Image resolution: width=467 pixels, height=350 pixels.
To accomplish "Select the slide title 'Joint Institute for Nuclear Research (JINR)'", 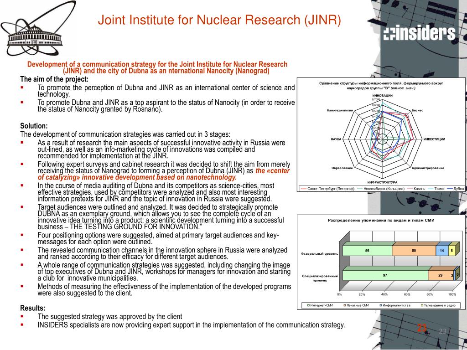I will point(219,20).
